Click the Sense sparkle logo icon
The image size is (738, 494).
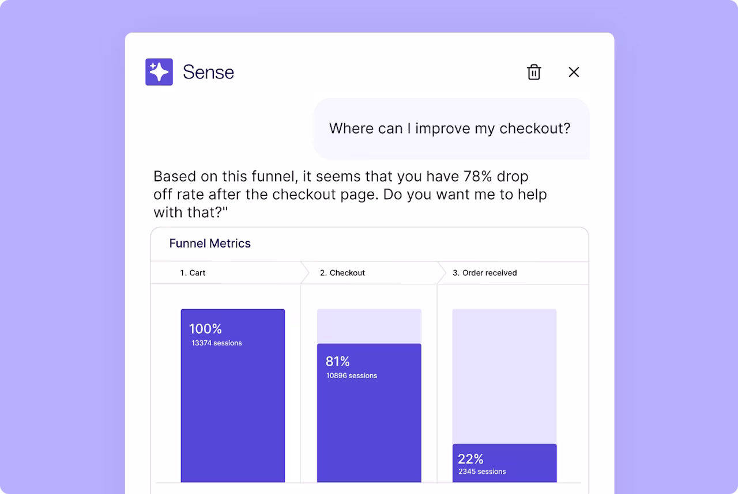(x=159, y=72)
